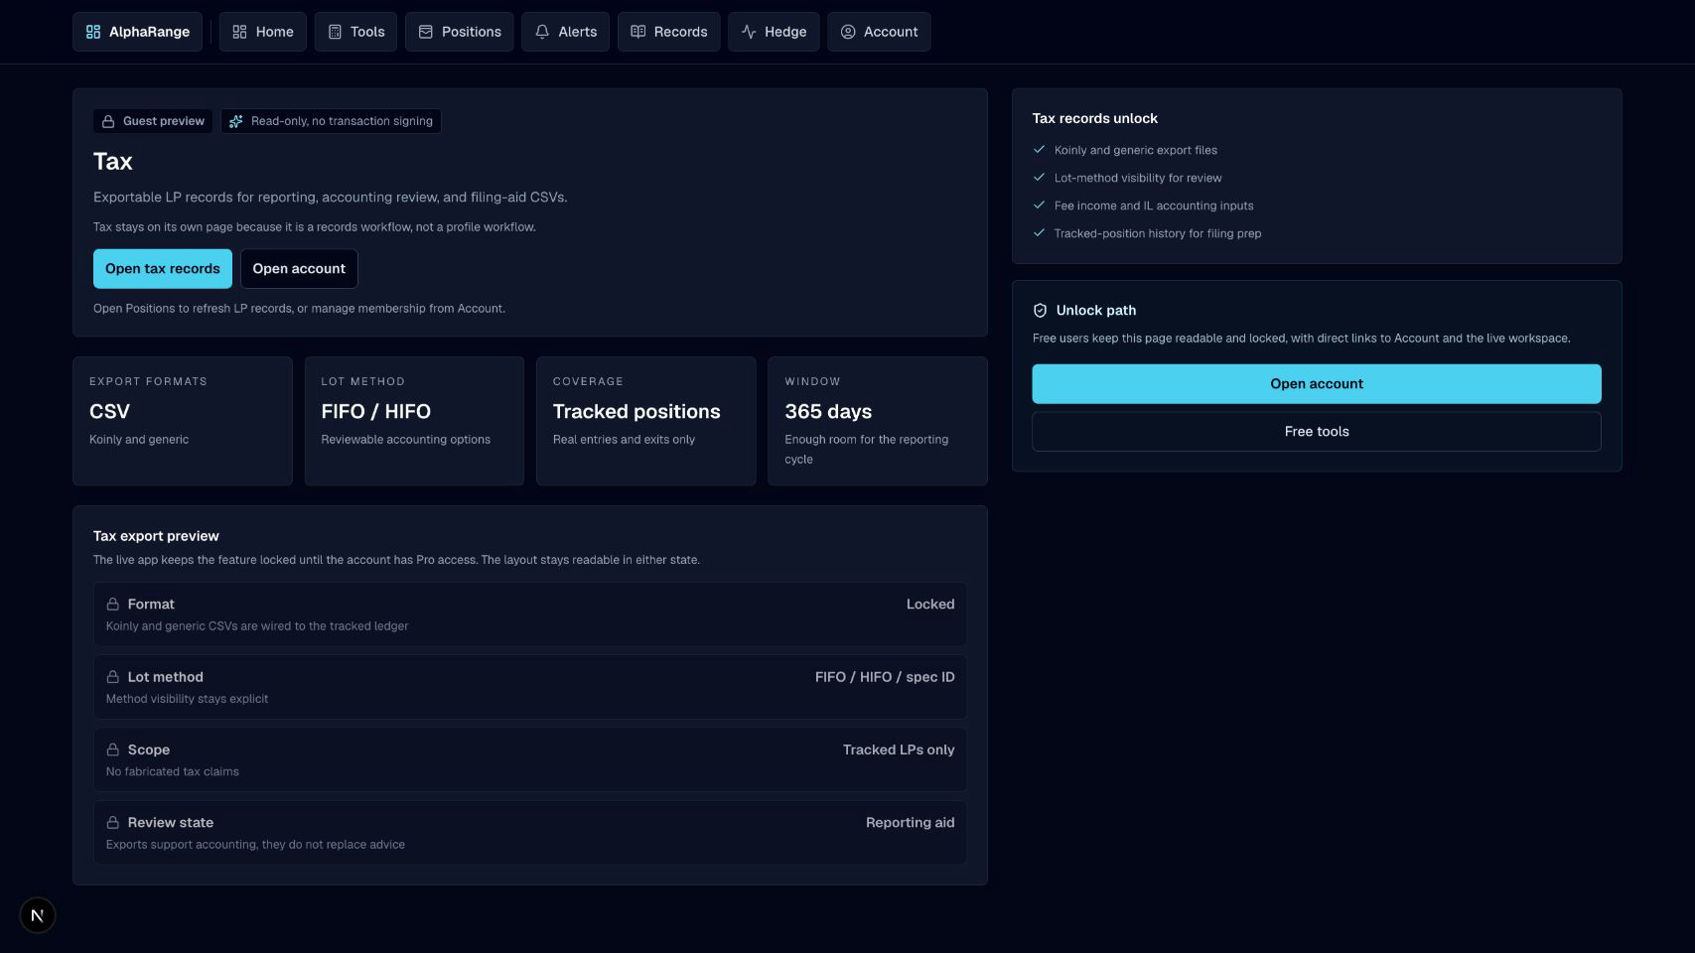Viewport: 1695px width, 953px height.
Task: Click the Guest preview badge
Action: (x=153, y=121)
